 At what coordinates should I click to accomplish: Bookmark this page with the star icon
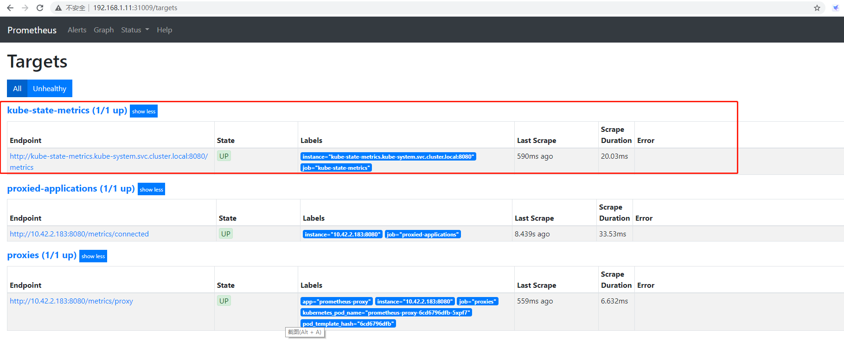(817, 8)
